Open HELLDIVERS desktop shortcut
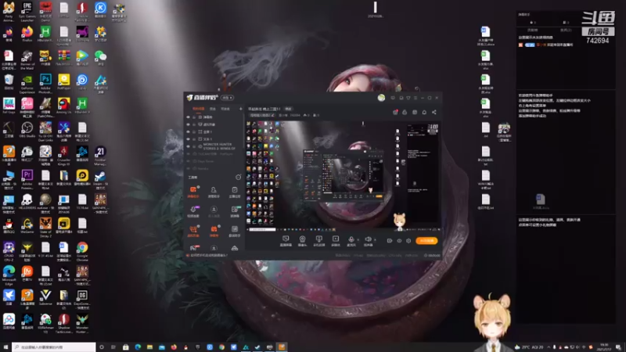Viewport: 626px width, 352px height. pyautogui.click(x=27, y=202)
